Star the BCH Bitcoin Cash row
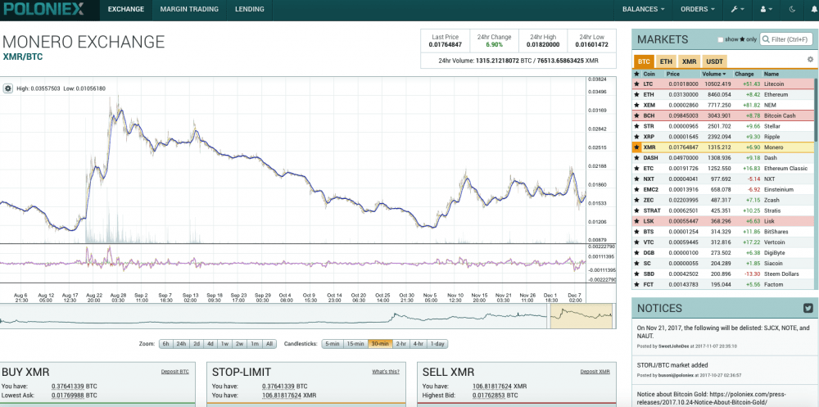819x407 pixels. (x=636, y=115)
